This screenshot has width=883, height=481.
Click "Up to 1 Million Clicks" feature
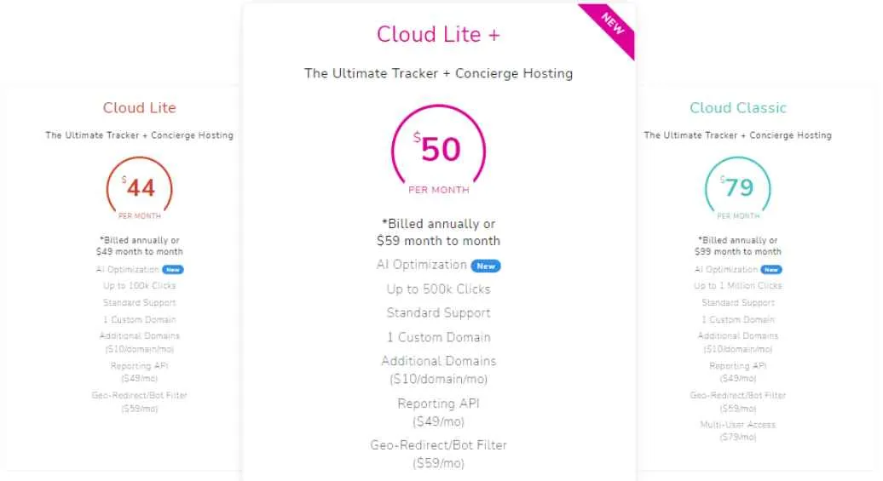click(x=738, y=286)
